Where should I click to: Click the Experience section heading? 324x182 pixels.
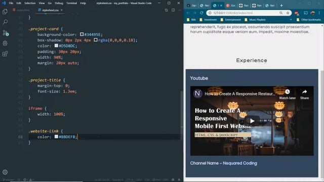click(x=252, y=61)
